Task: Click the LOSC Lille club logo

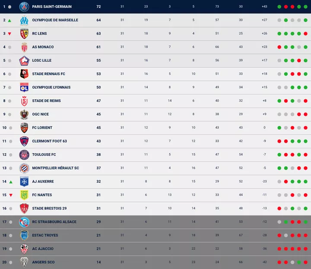Action: [x=24, y=60]
